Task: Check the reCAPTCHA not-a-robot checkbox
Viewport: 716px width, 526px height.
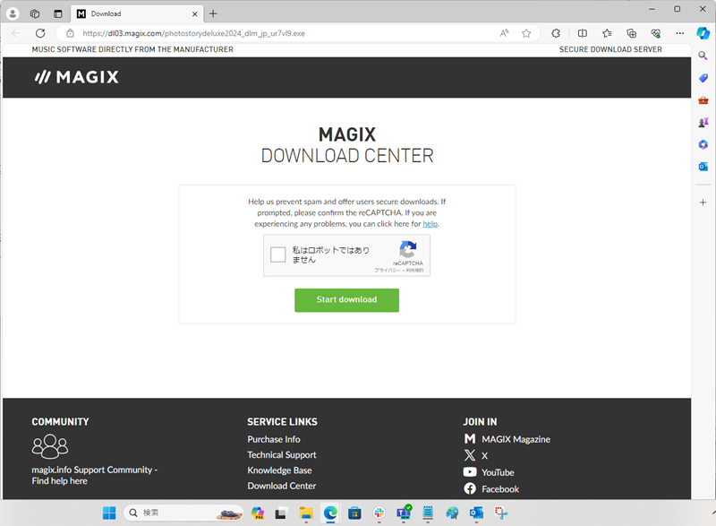Action: click(277, 254)
